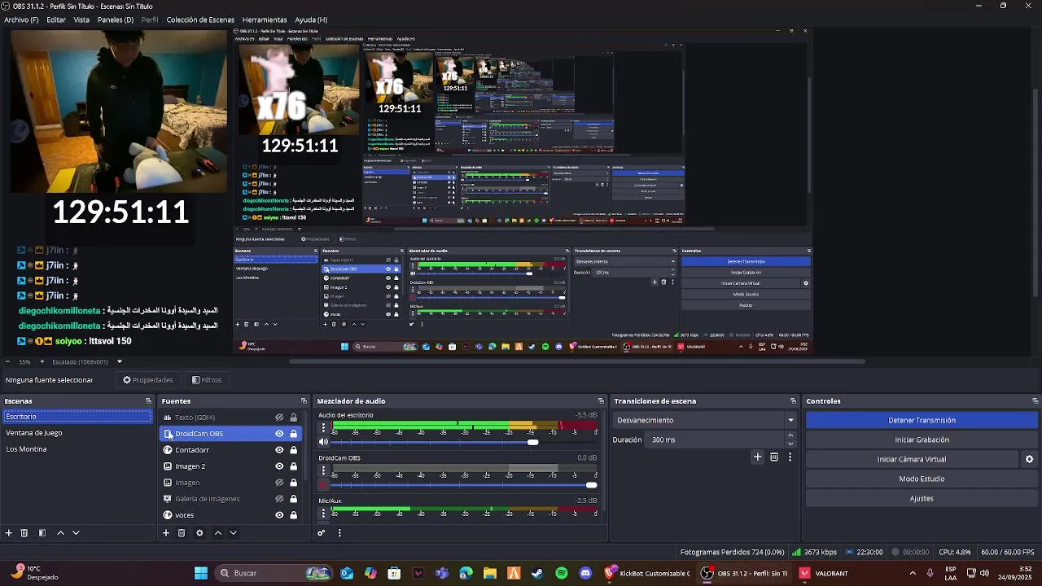Open advanced audio properties gears icon
1042x586 pixels.
322,533
